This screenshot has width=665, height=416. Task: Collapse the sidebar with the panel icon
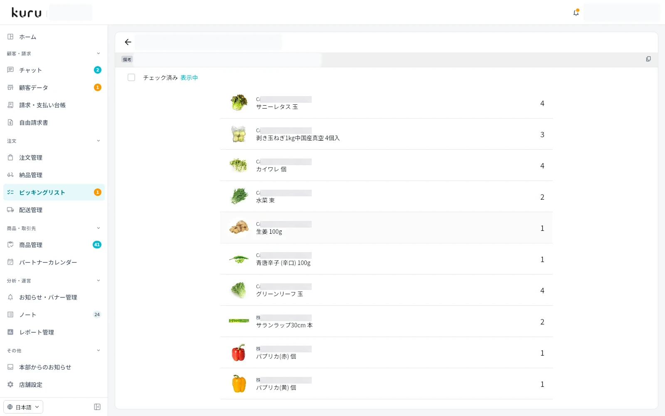(97, 407)
